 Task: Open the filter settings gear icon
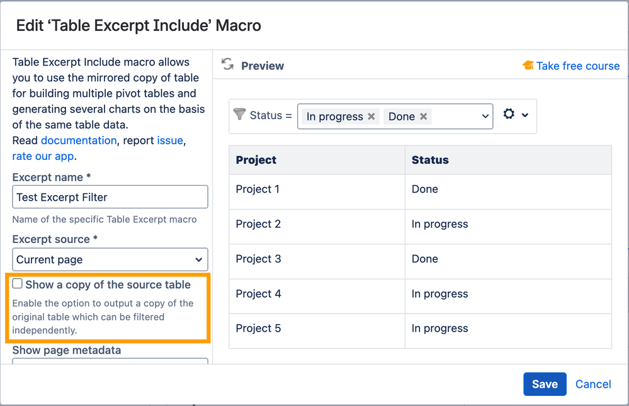[x=509, y=114]
